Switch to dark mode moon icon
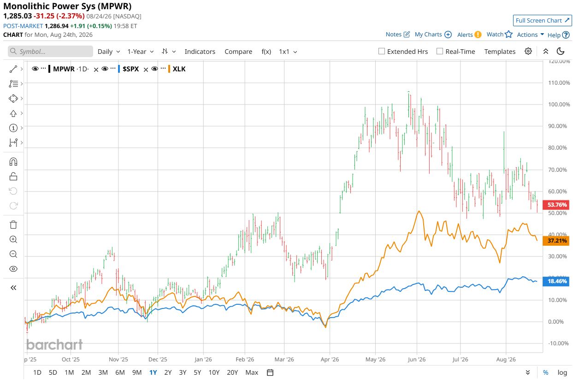 [x=561, y=51]
